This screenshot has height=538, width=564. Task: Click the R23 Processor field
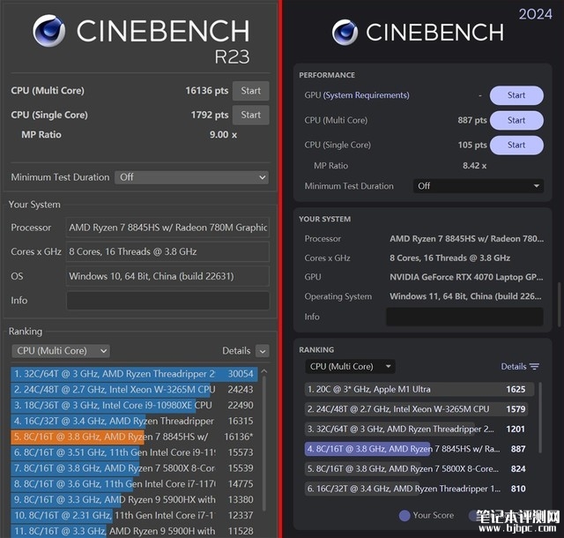point(167,228)
